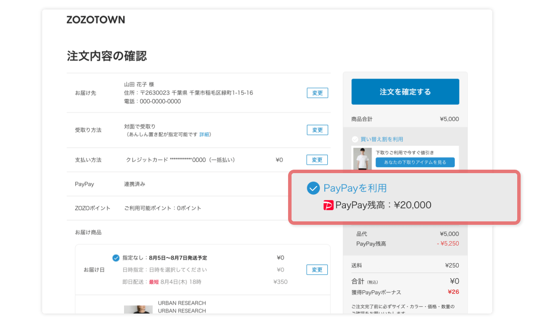Click 変更 next to 受取り方法

tap(317, 130)
